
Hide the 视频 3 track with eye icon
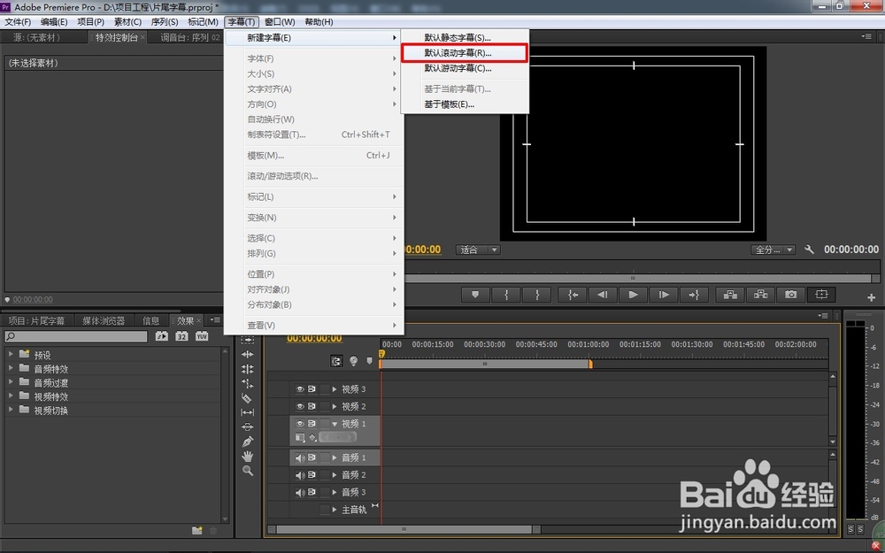[300, 389]
